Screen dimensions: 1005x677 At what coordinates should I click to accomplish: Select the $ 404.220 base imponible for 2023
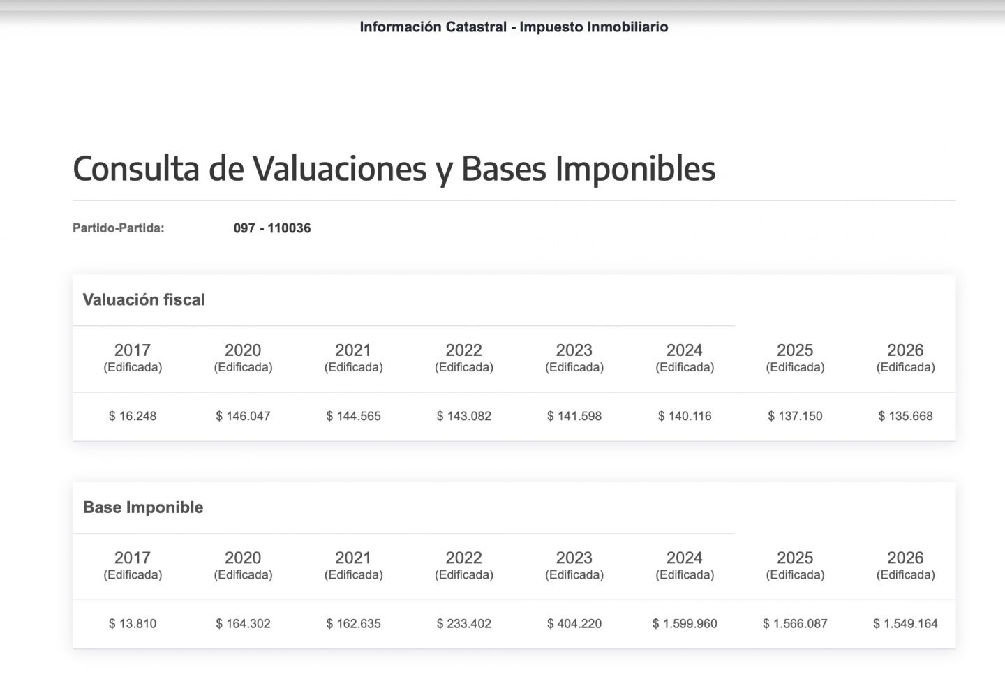(x=574, y=624)
